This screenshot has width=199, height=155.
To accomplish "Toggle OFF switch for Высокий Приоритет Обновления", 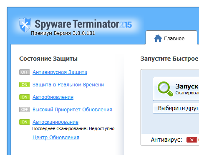I will [x=25, y=110].
